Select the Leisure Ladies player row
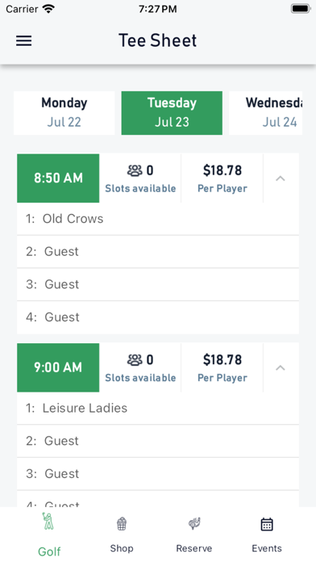 coord(158,409)
